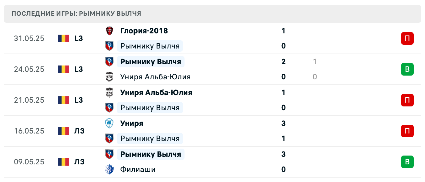Open the Униря Альба-Юлия team page
This screenshot has width=425, height=182.
pos(156,93)
